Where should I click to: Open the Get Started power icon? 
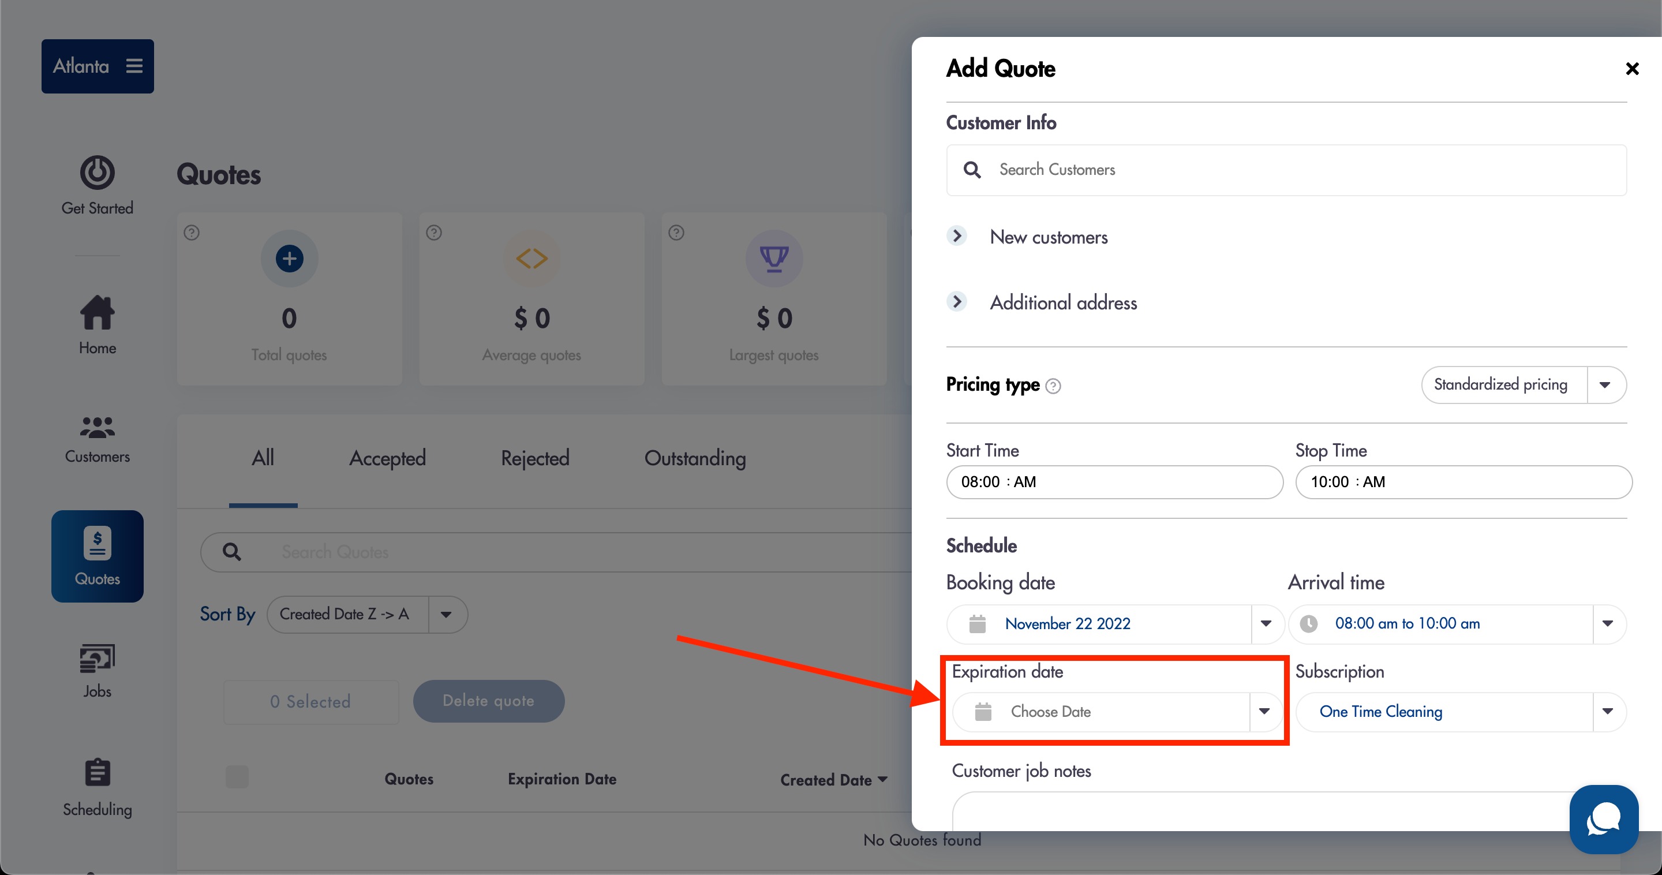(97, 173)
